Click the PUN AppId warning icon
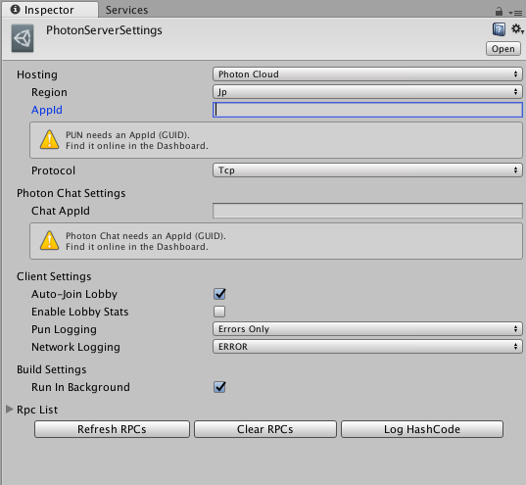Viewport: 526px width, 485px height. click(49, 140)
